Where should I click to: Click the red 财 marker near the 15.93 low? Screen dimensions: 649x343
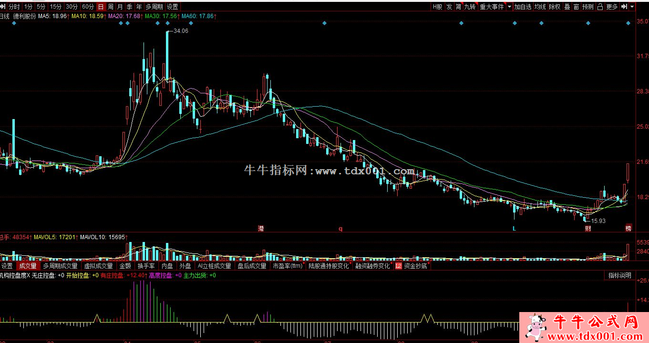(x=588, y=229)
